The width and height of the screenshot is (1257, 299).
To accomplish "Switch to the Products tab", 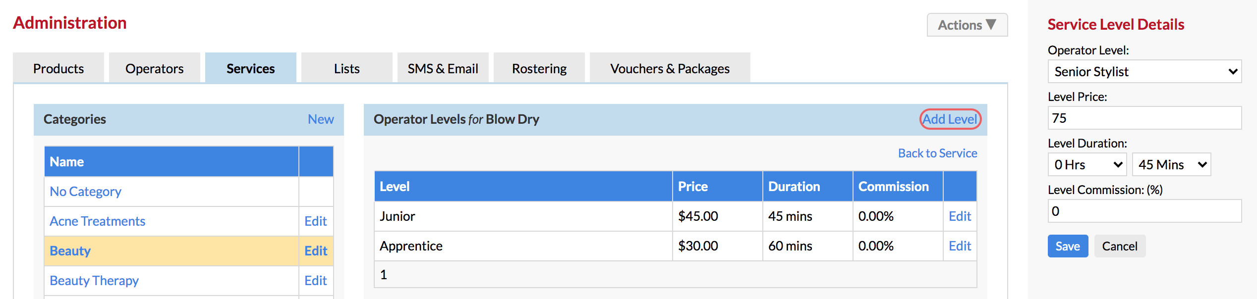I will [x=58, y=68].
